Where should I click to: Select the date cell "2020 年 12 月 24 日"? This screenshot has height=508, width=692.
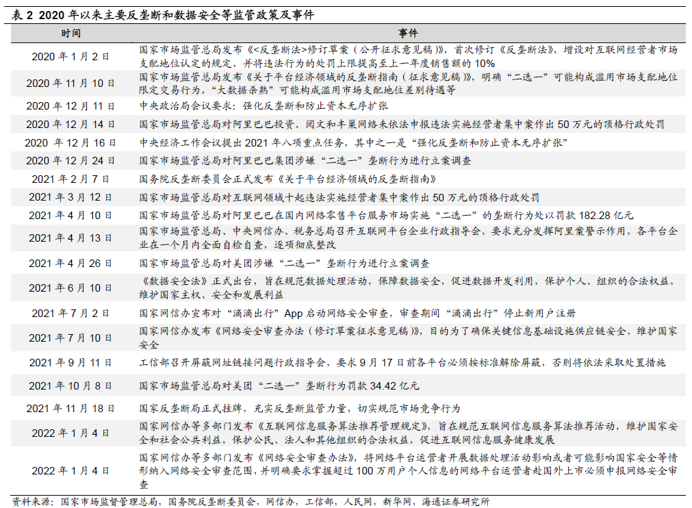click(71, 161)
